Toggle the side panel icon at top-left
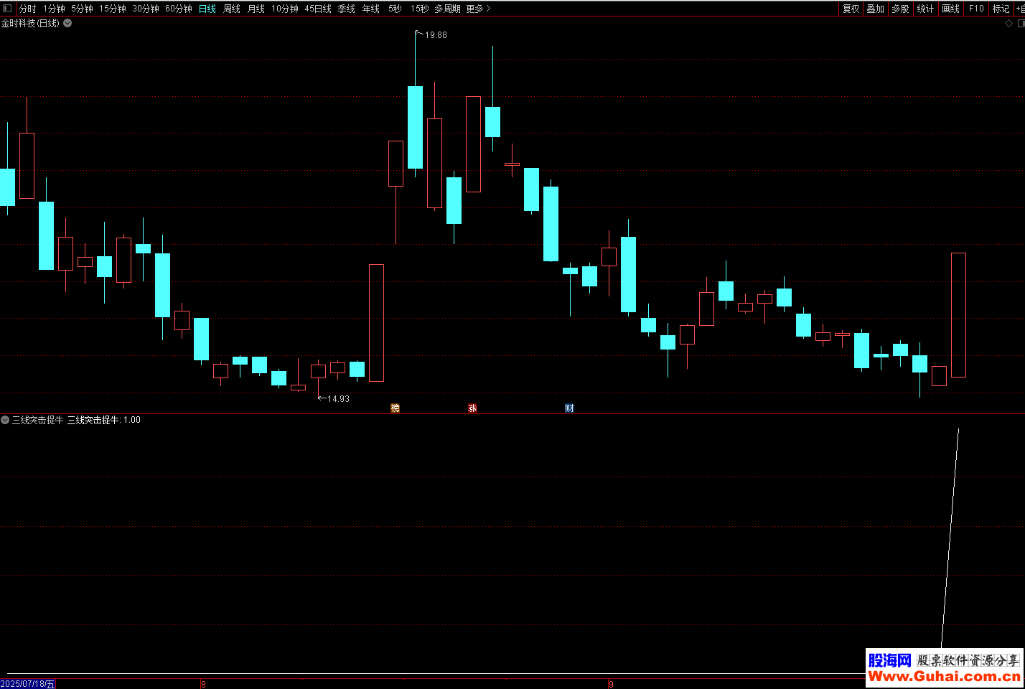 (x=7, y=9)
